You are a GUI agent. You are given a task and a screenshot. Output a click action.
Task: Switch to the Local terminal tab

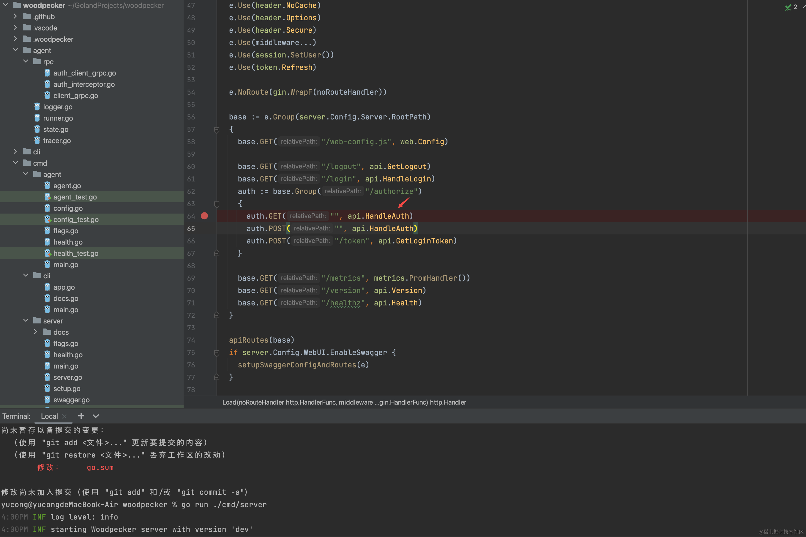pos(49,416)
